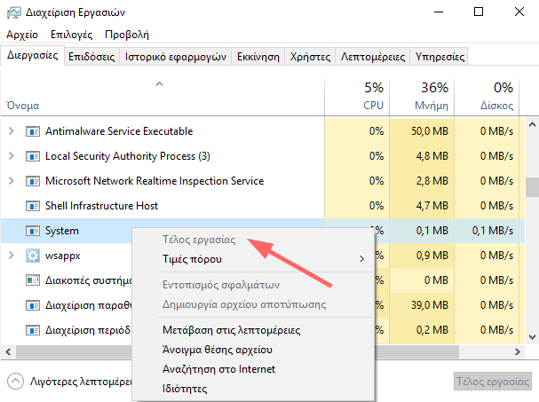Click the Local Security Authority Process icon
The height and width of the screenshot is (402, 539).
click(x=33, y=156)
